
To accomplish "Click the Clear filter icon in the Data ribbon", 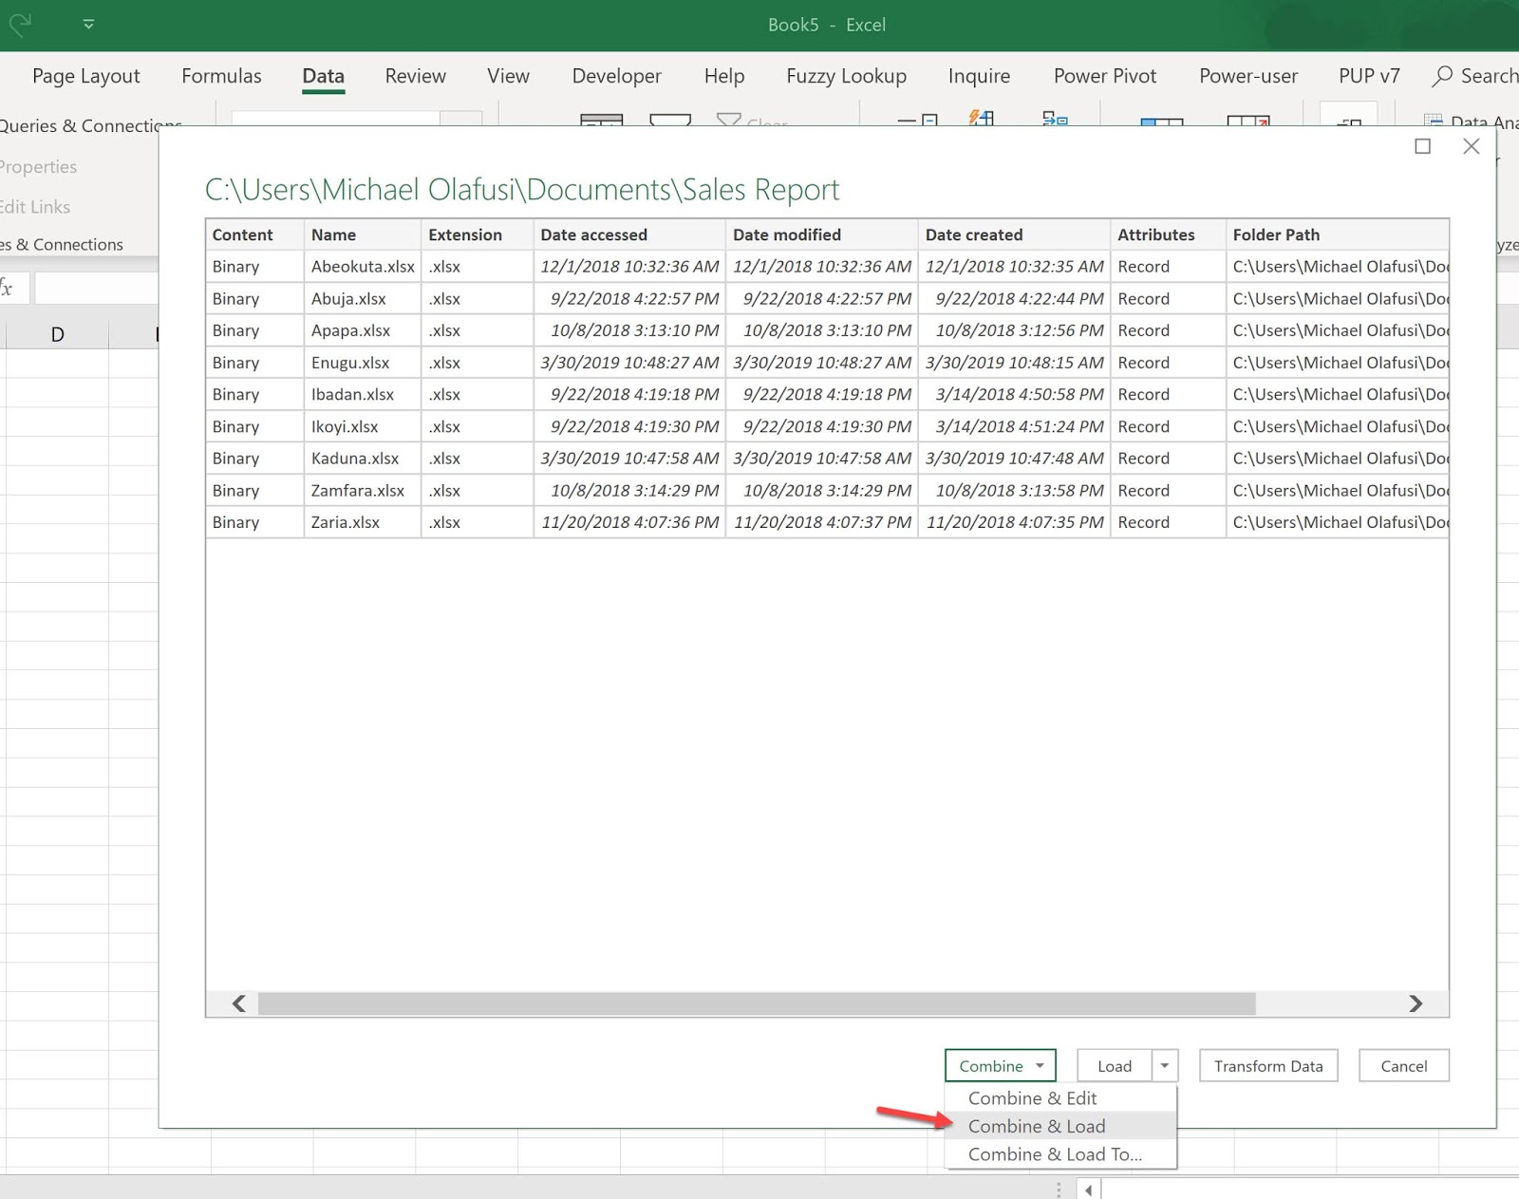I will click(727, 122).
